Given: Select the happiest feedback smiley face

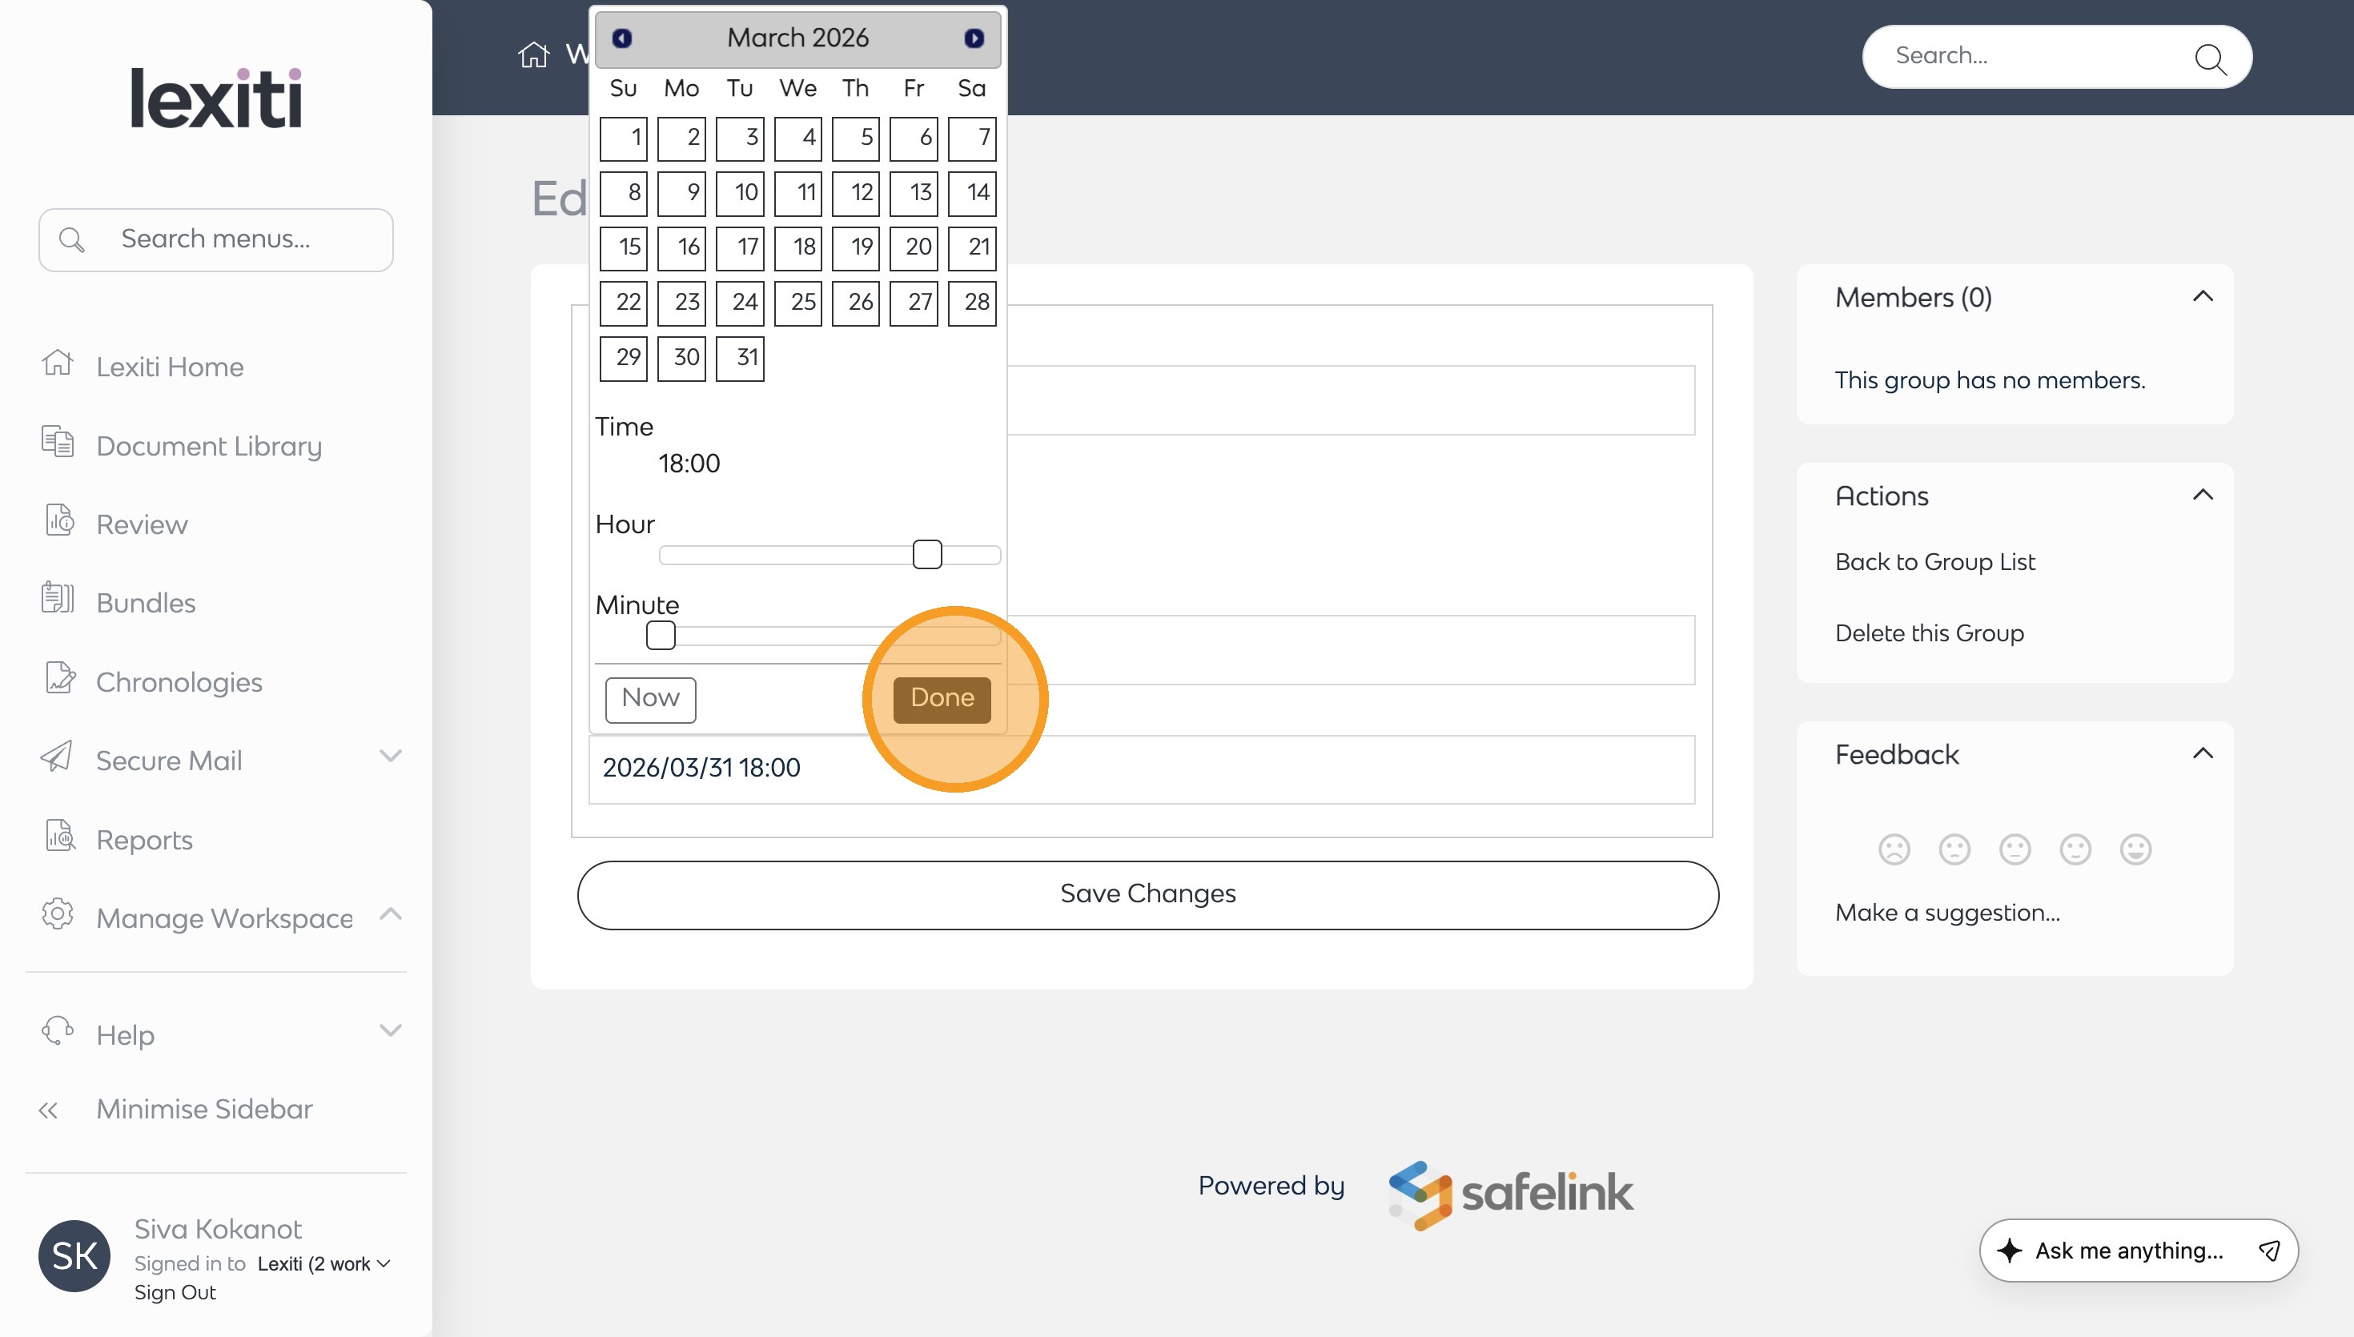Looking at the screenshot, I should 2135,849.
